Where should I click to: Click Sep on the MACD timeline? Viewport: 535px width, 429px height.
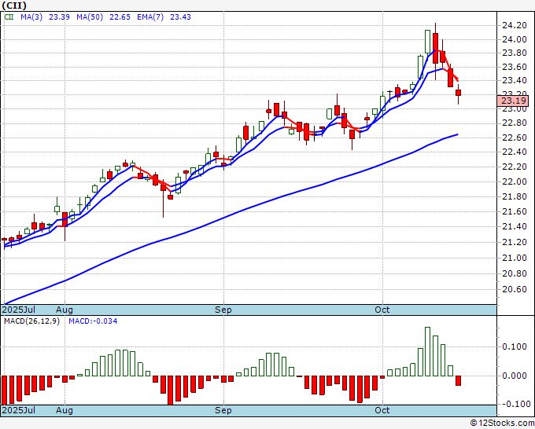[x=223, y=410]
